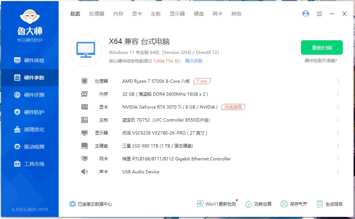Click 保存截图 to save screenshot
This screenshot has width=355, height=219.
(294, 204)
